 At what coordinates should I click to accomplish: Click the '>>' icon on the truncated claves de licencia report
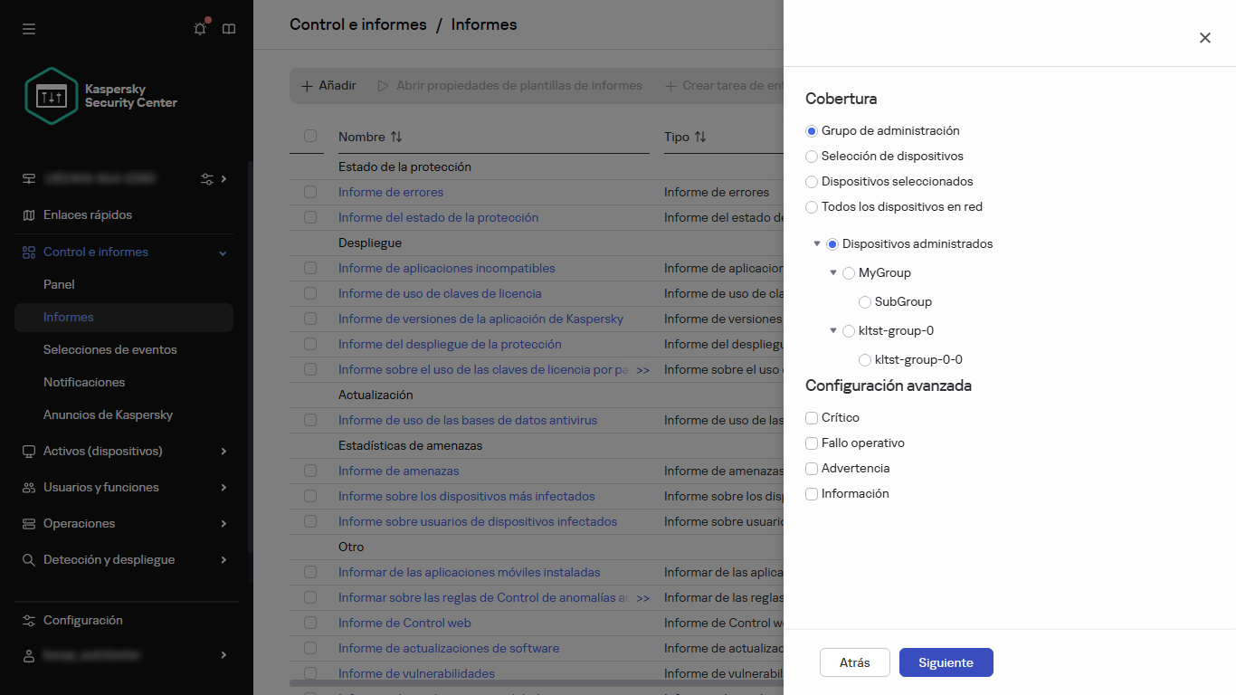(x=643, y=369)
